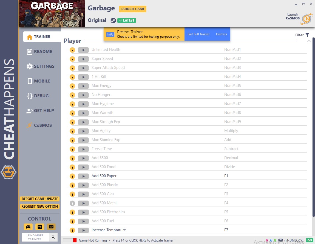Launch CoSMOS via the hexagon logo
The height and width of the screenshot is (244, 315).
[x=307, y=19]
